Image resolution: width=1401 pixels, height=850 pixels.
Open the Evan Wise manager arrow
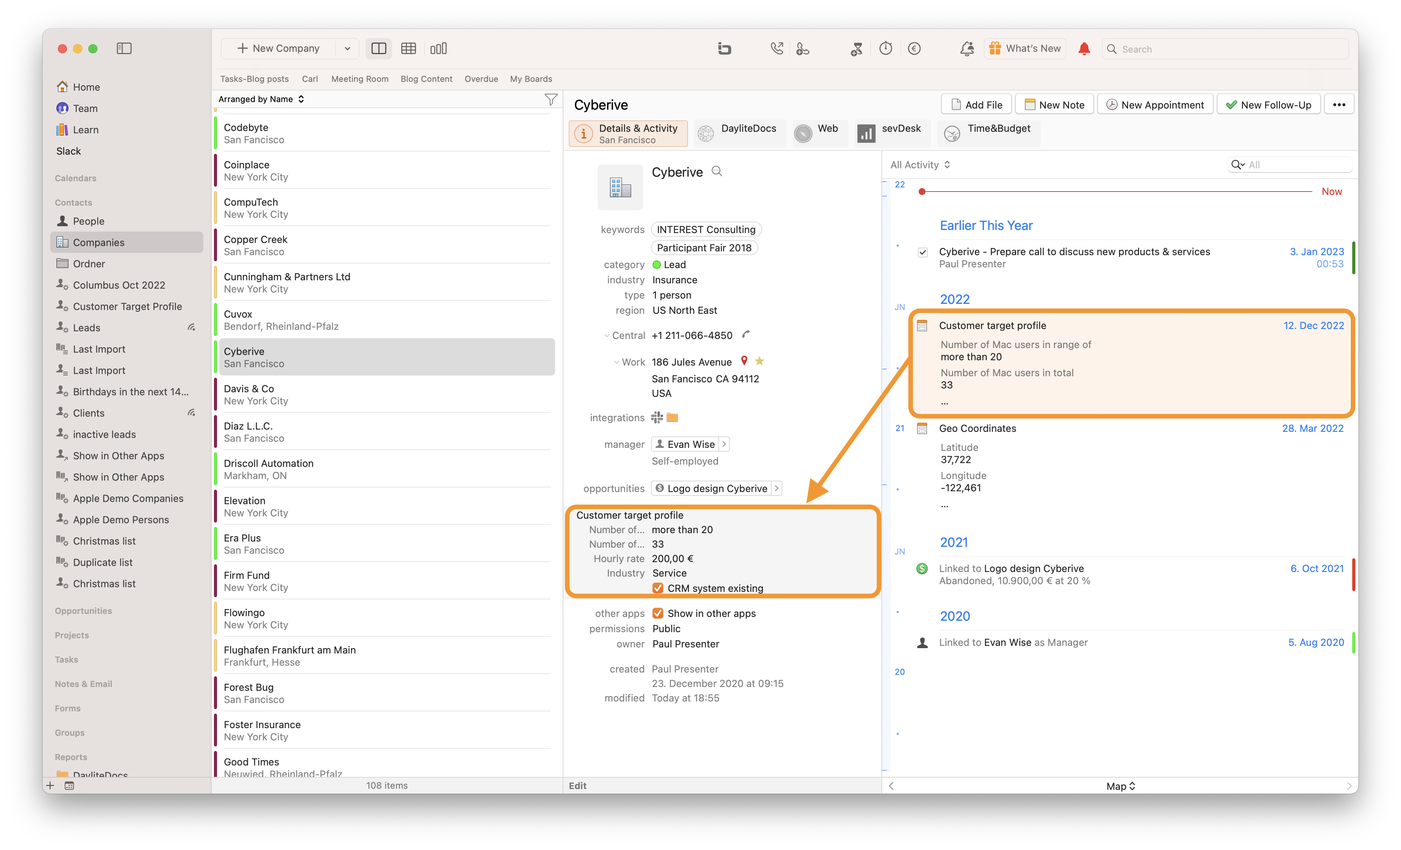coord(724,444)
